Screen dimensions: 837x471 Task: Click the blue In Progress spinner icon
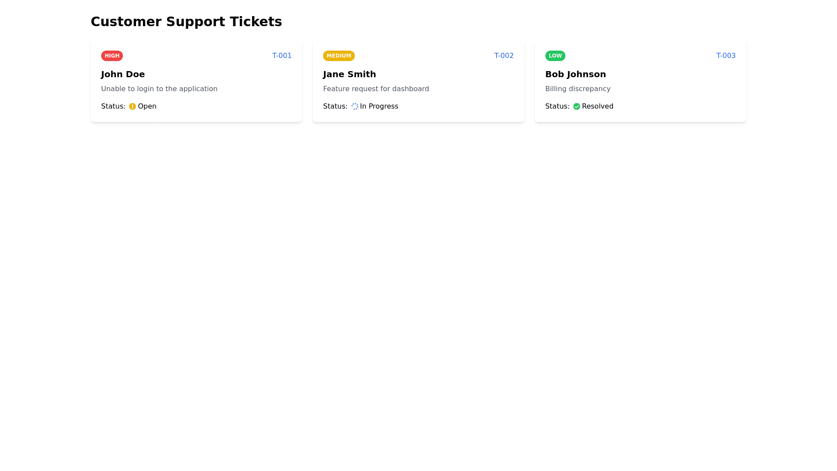click(354, 106)
